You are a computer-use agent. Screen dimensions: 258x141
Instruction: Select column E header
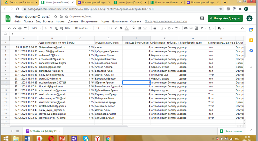click(136, 38)
